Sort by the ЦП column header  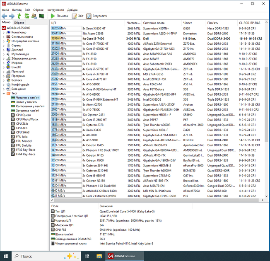tap(87, 23)
